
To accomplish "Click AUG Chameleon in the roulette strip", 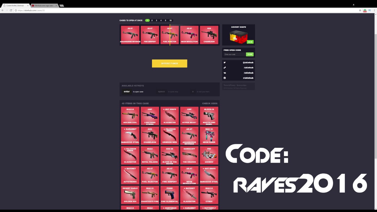I will [209, 35].
